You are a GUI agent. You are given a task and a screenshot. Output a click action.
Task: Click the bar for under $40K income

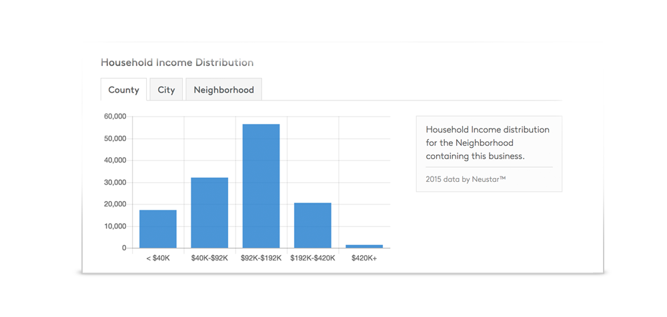[158, 229]
